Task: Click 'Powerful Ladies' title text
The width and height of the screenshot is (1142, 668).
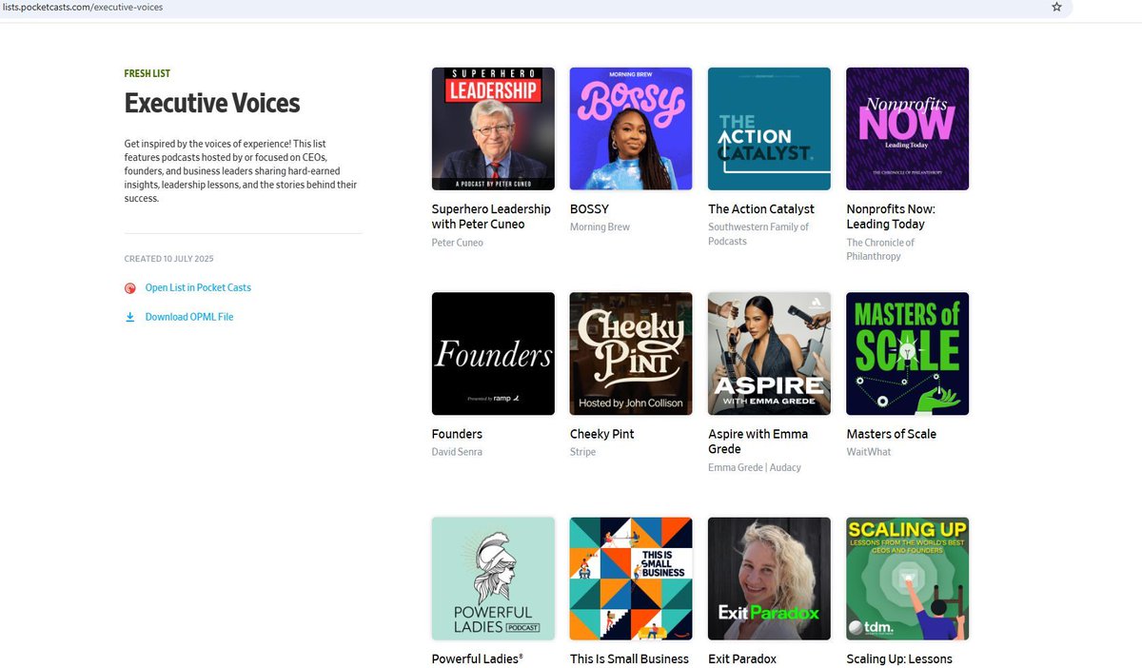Action: [478, 658]
